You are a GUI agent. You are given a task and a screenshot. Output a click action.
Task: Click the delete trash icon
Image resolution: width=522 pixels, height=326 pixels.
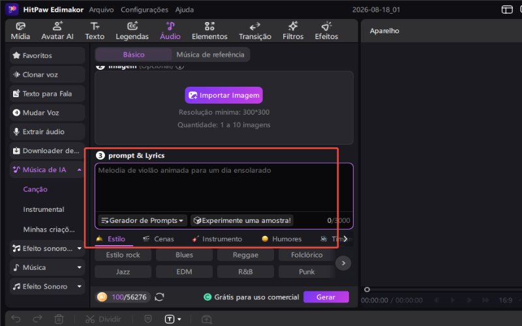(x=59, y=319)
